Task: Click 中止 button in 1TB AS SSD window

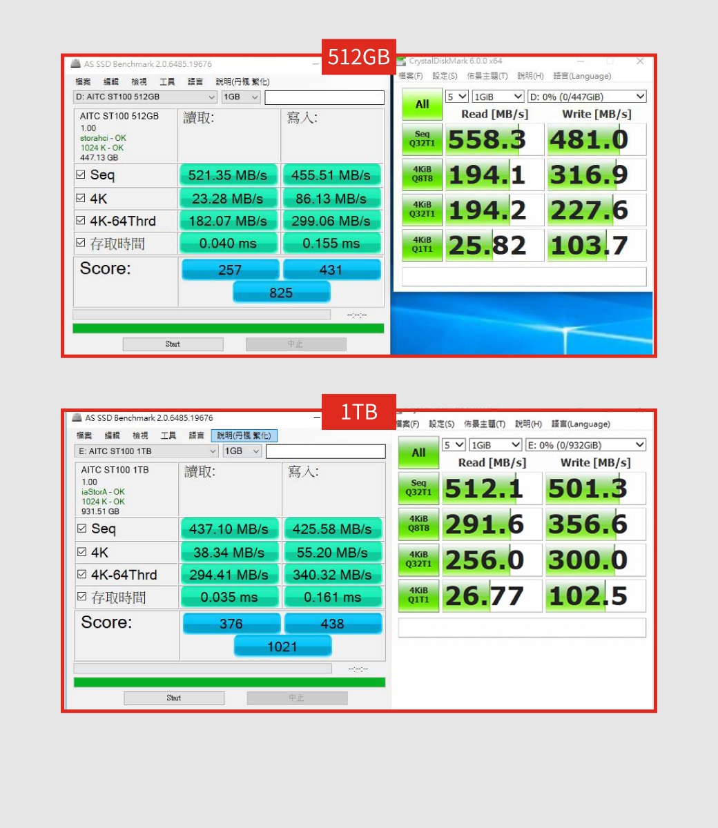Action: point(297,698)
